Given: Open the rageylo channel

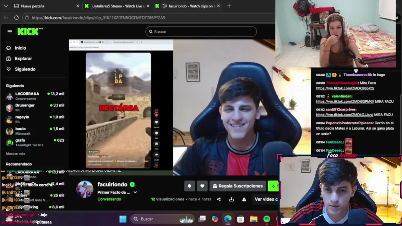Looking at the screenshot, I should (x=35, y=119).
